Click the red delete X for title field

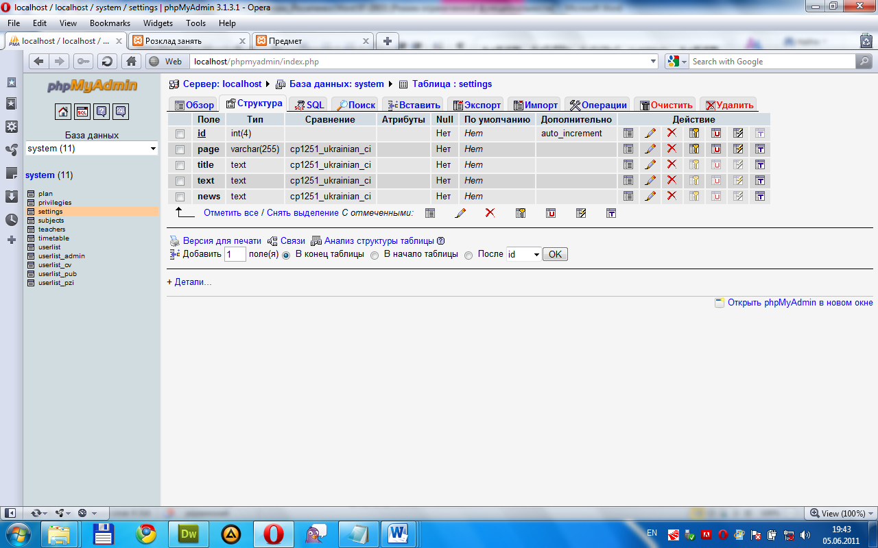pos(672,164)
